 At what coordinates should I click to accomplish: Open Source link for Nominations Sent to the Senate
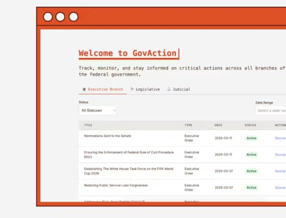pos(280,138)
